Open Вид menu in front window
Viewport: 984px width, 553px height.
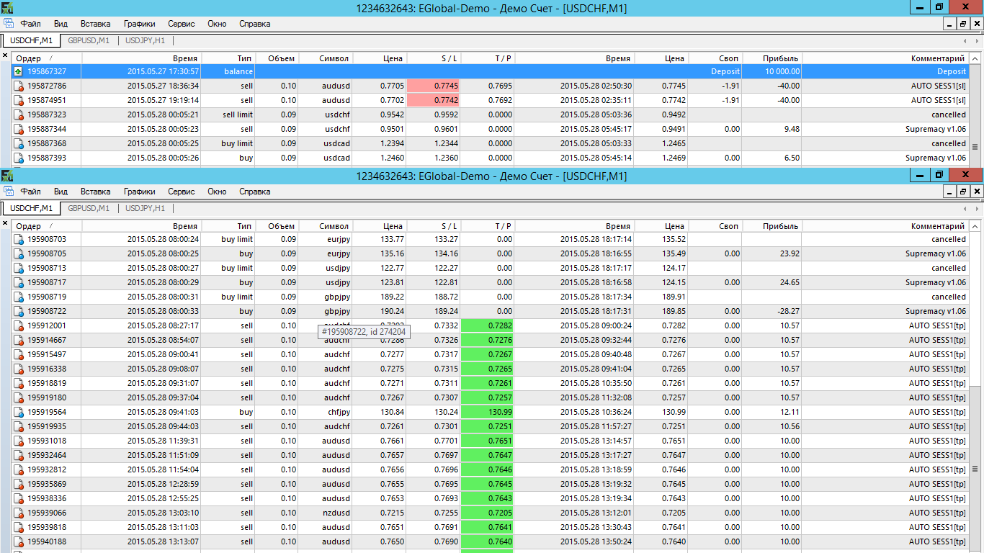(x=61, y=192)
